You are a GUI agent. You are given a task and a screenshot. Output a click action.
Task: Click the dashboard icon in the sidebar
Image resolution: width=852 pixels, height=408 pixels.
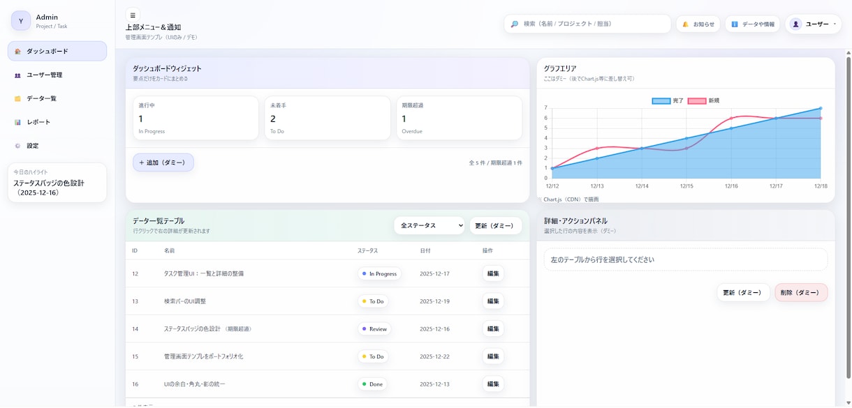[17, 52]
